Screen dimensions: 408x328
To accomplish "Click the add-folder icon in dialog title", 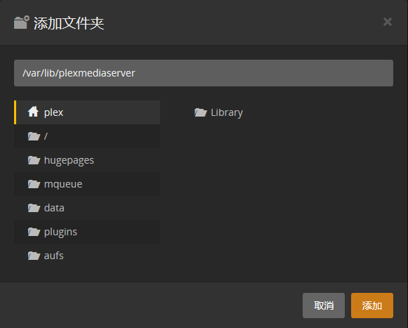I will click(x=22, y=22).
